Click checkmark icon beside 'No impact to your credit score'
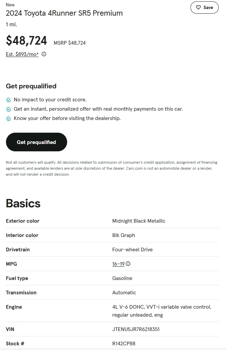226x350 pixels. coord(9,100)
